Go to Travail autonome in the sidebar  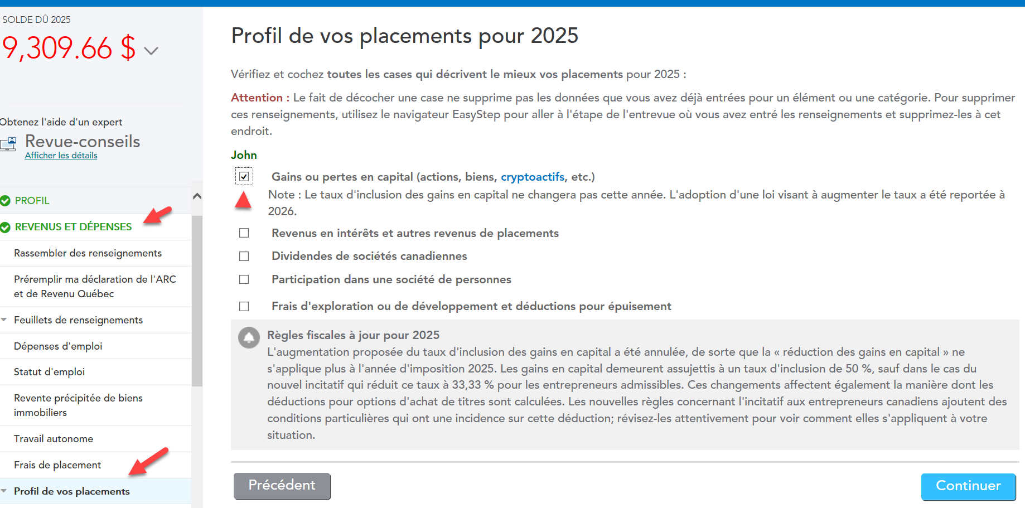[x=54, y=439]
